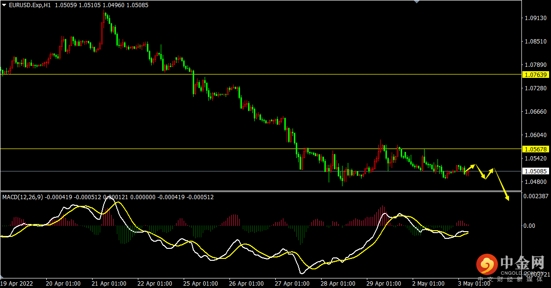Viewport: 551px width, 288px height.
Task: Click the tall red candle peak on 21 Apr
Action: pyautogui.click(x=104, y=17)
